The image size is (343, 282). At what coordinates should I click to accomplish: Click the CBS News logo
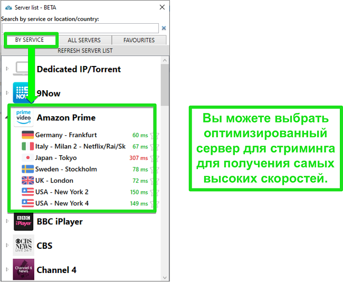coord(23,245)
